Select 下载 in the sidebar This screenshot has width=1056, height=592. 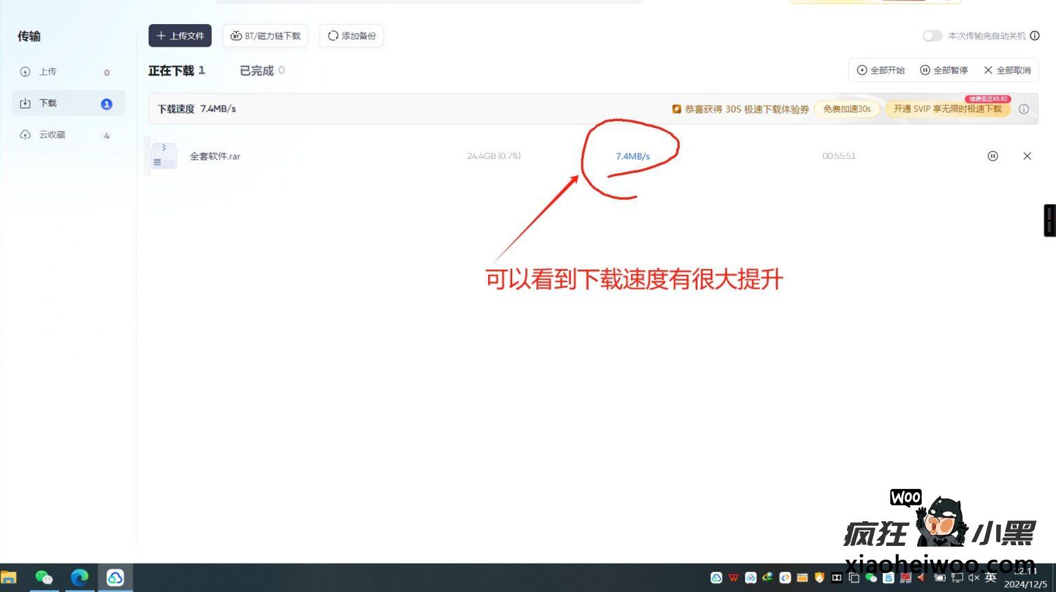point(48,103)
